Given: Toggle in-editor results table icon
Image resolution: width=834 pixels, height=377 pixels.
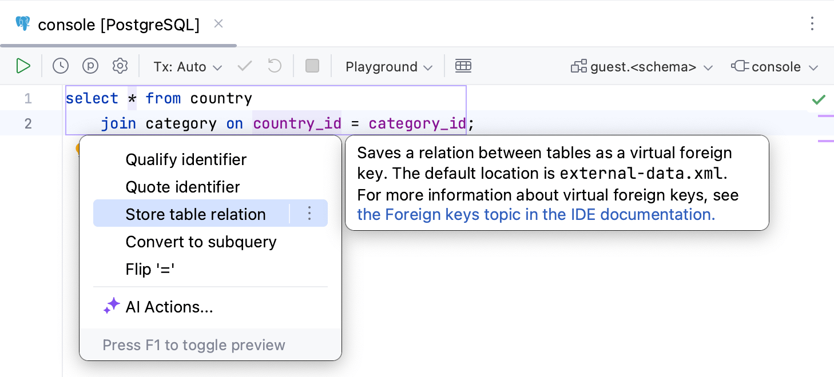Looking at the screenshot, I should [x=463, y=66].
